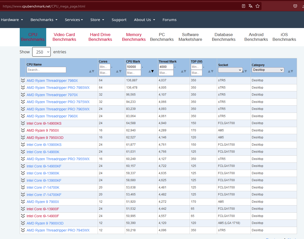This screenshot has height=239, width=304.
Task: Open the Benchmarks menu
Action: click(44, 20)
